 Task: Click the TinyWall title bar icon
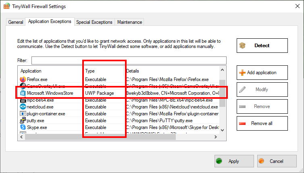tap(6, 6)
